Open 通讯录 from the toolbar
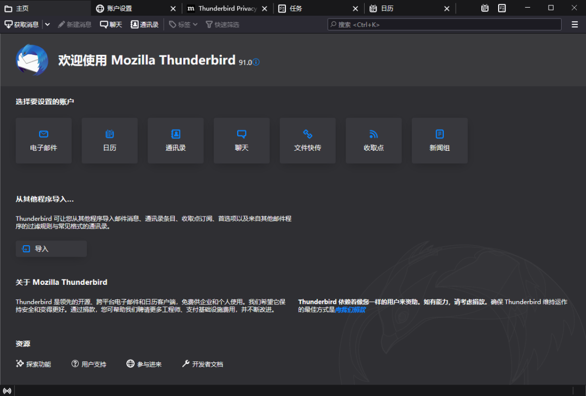 point(145,24)
